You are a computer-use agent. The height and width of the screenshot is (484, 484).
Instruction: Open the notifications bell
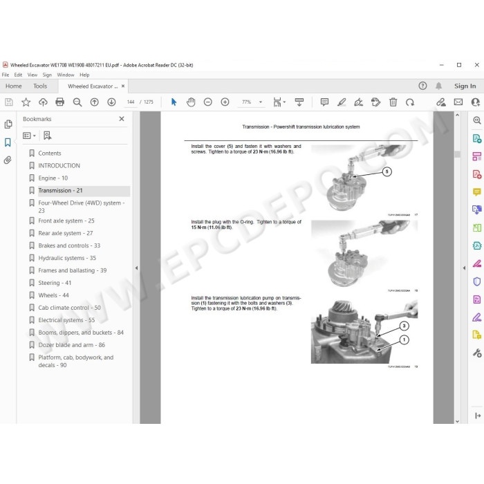click(x=438, y=86)
